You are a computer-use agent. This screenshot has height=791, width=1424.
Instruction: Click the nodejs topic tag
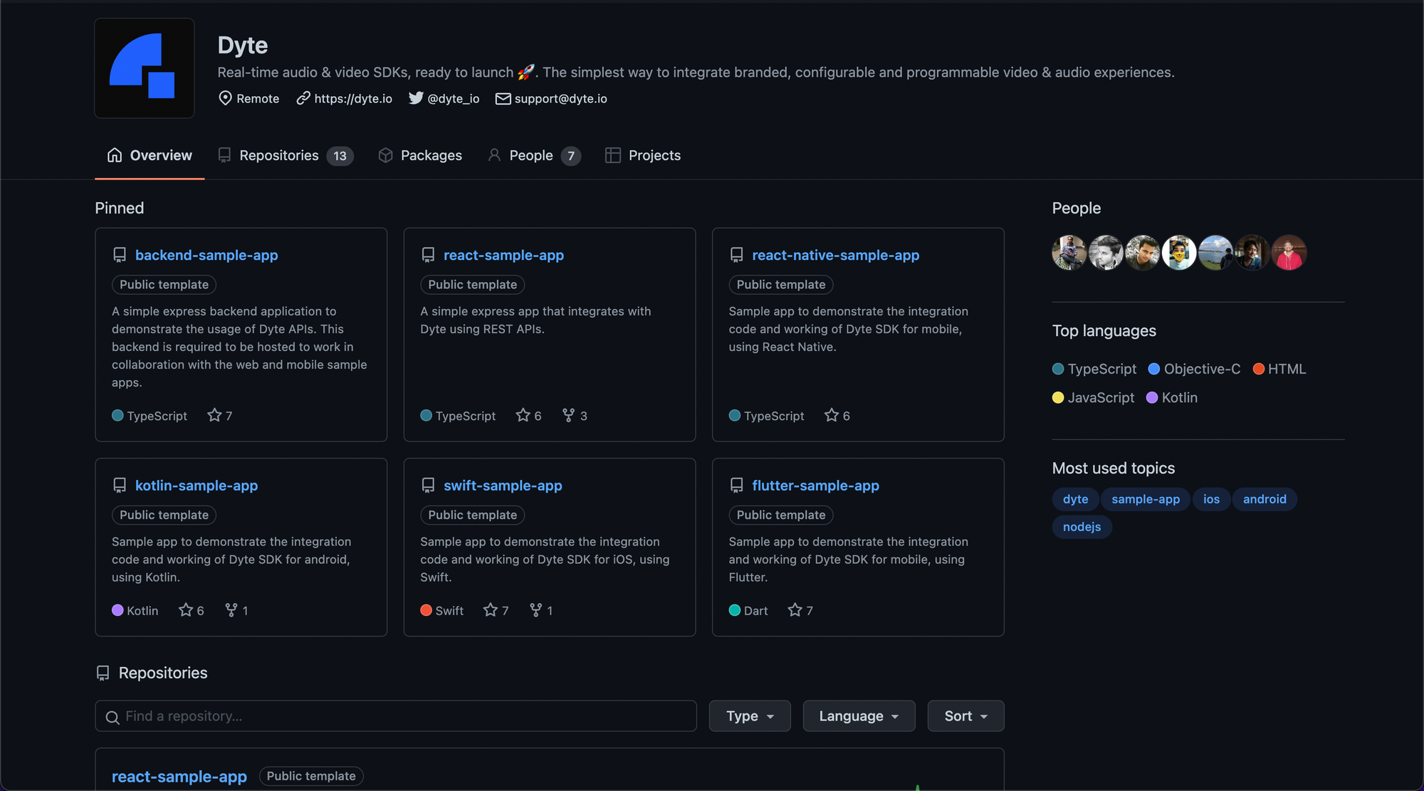coord(1082,527)
